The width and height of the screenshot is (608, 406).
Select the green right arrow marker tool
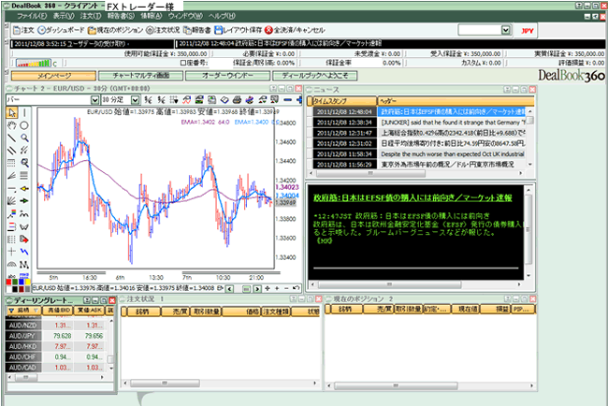point(24,201)
